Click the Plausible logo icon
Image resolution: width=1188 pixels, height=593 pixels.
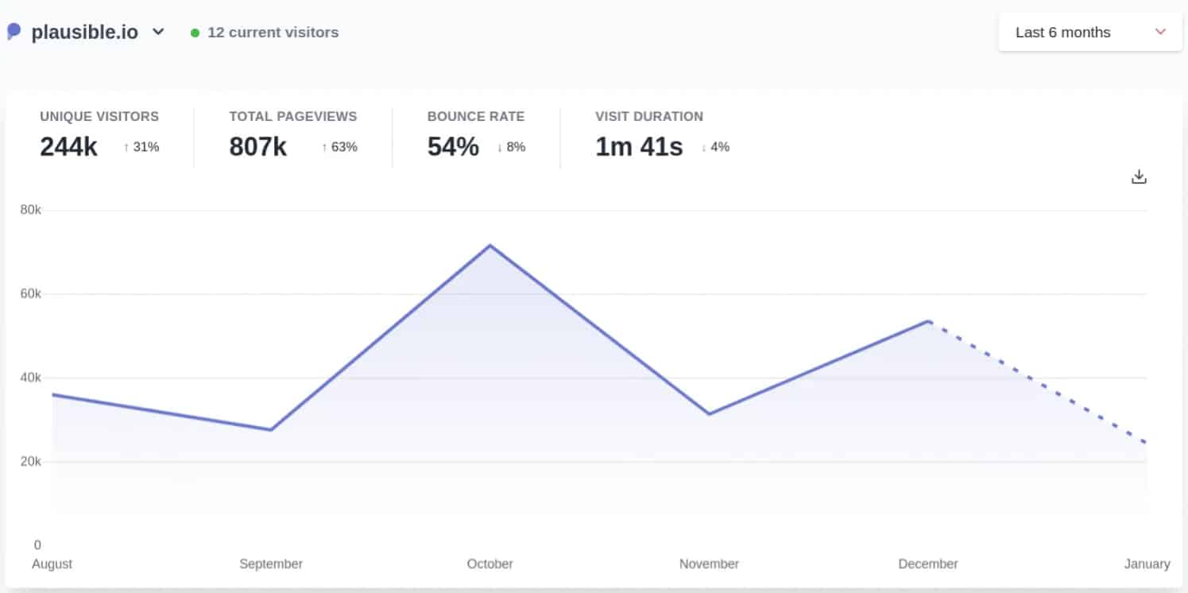tap(13, 31)
